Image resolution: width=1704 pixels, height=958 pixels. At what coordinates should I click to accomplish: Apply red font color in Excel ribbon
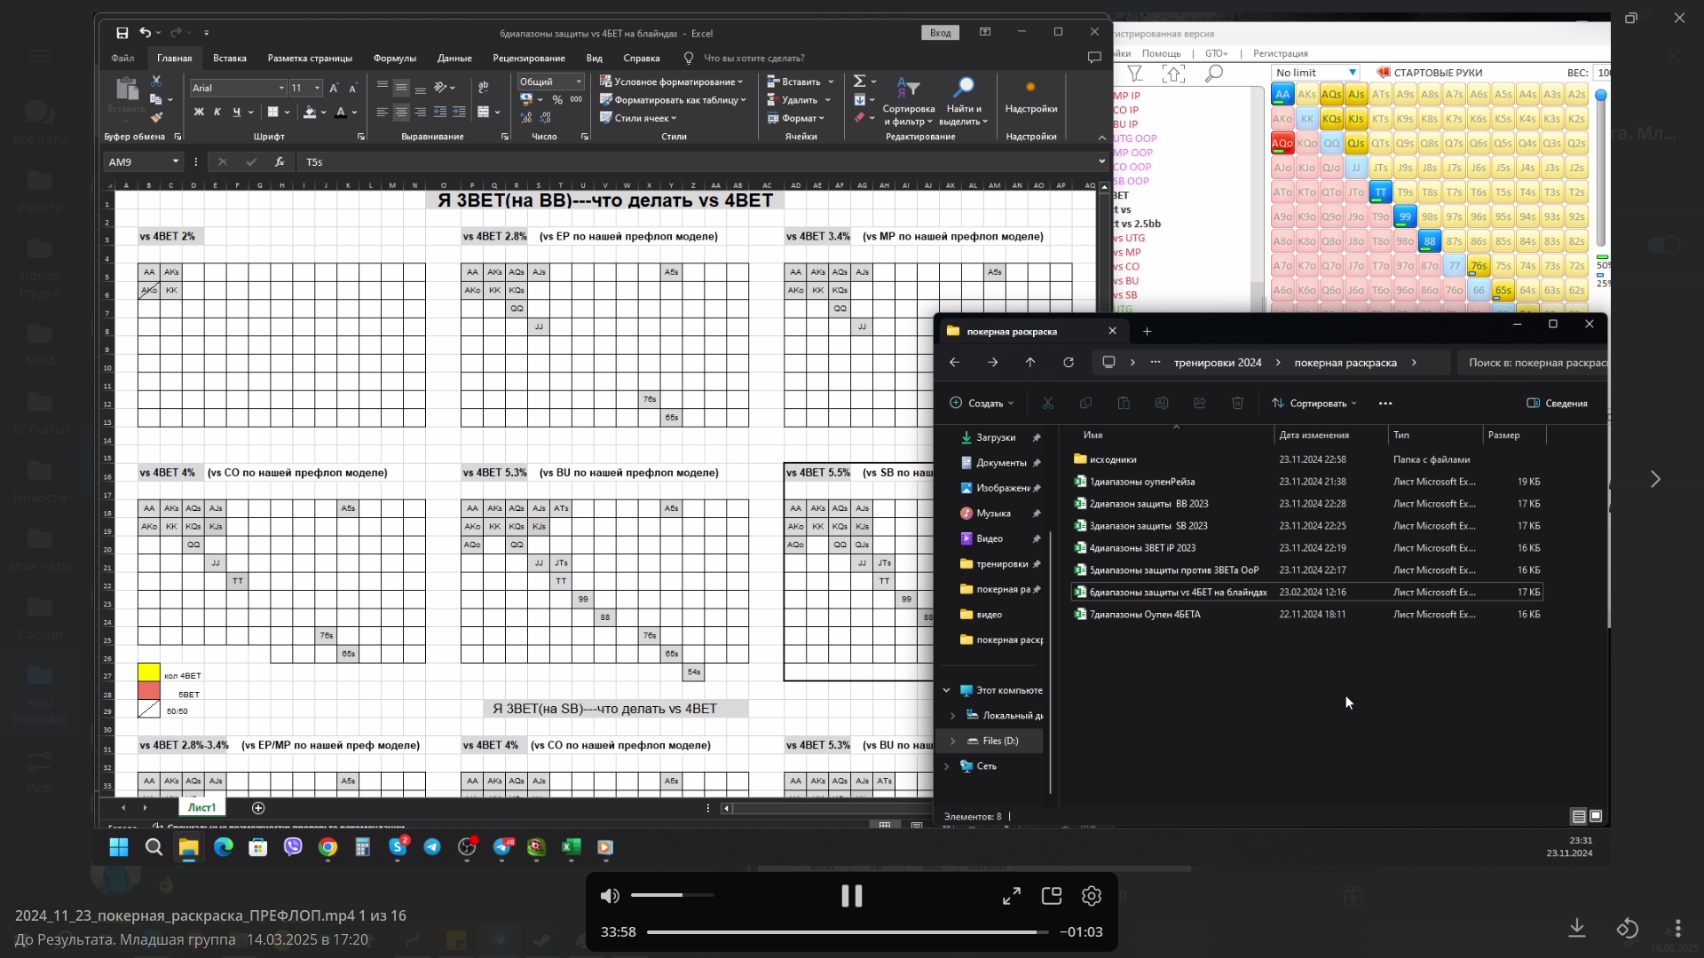(341, 112)
